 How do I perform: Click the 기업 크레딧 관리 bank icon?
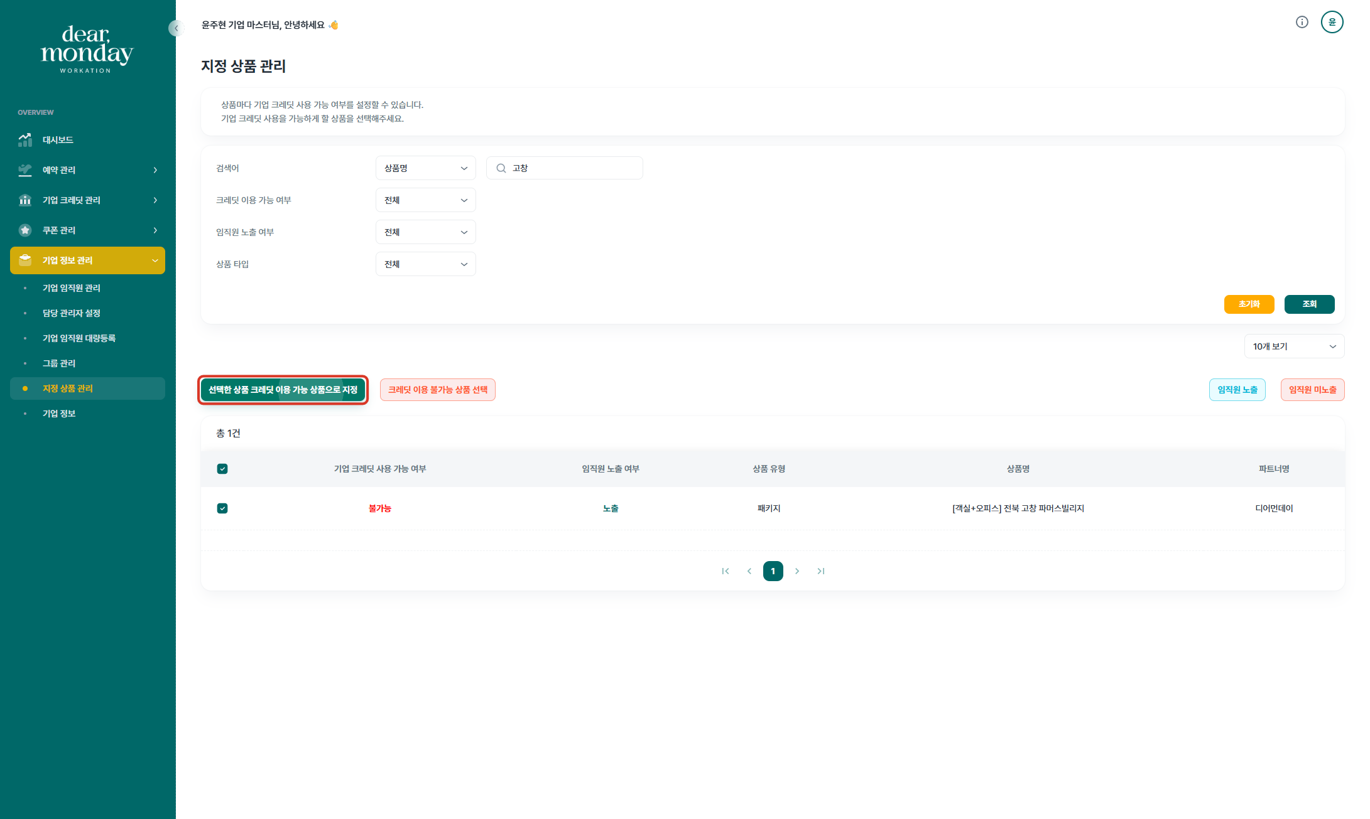(25, 200)
